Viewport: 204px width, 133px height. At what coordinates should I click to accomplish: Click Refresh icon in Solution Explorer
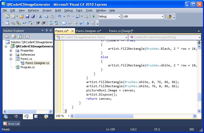tap(20, 37)
